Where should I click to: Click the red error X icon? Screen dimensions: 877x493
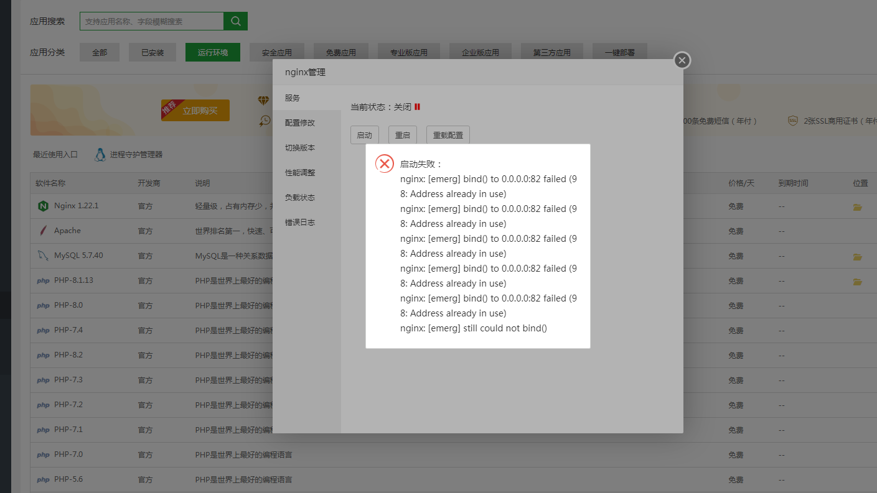[385, 164]
